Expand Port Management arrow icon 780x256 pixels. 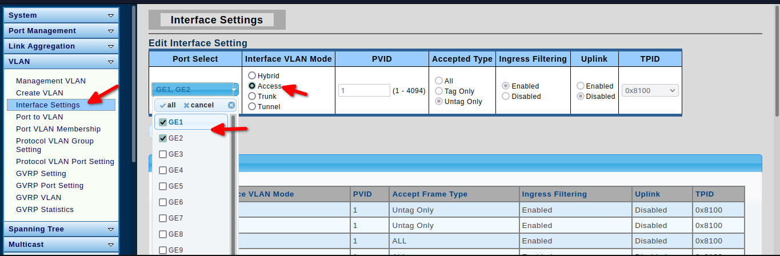tap(111, 31)
